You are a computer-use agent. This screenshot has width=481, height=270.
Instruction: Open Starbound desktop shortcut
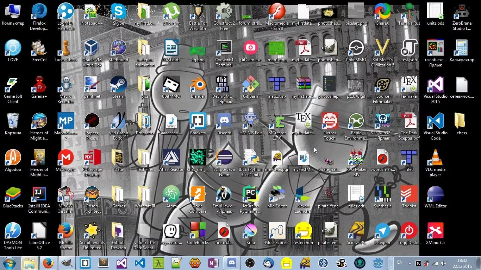[119, 51]
